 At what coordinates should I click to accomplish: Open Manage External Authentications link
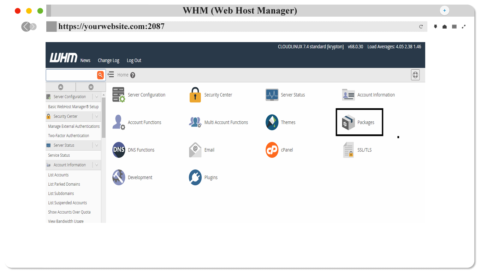[x=74, y=126]
